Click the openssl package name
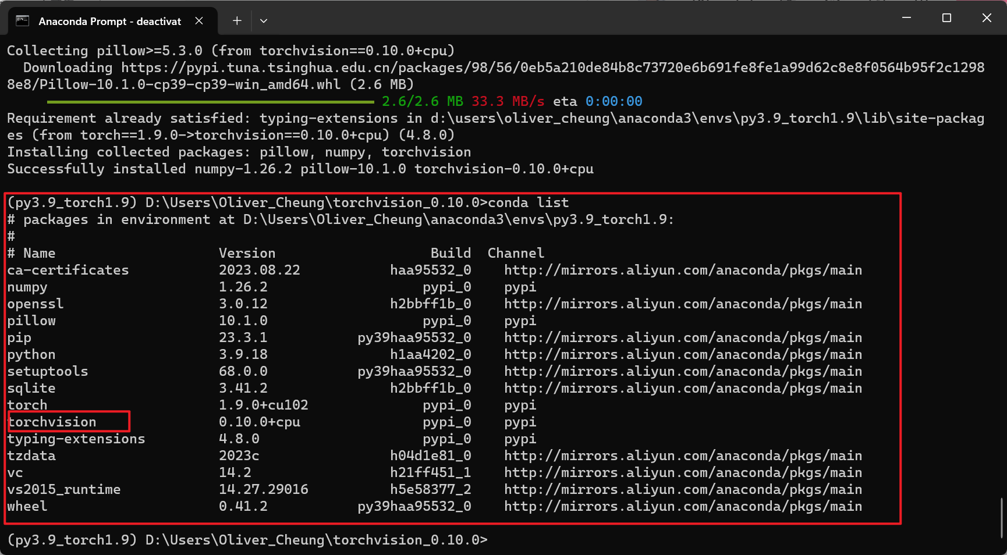The width and height of the screenshot is (1007, 555). click(x=36, y=304)
